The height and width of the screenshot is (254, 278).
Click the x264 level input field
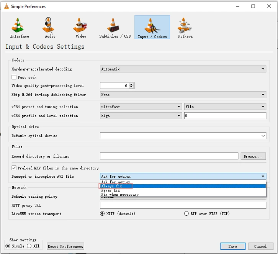(225, 116)
